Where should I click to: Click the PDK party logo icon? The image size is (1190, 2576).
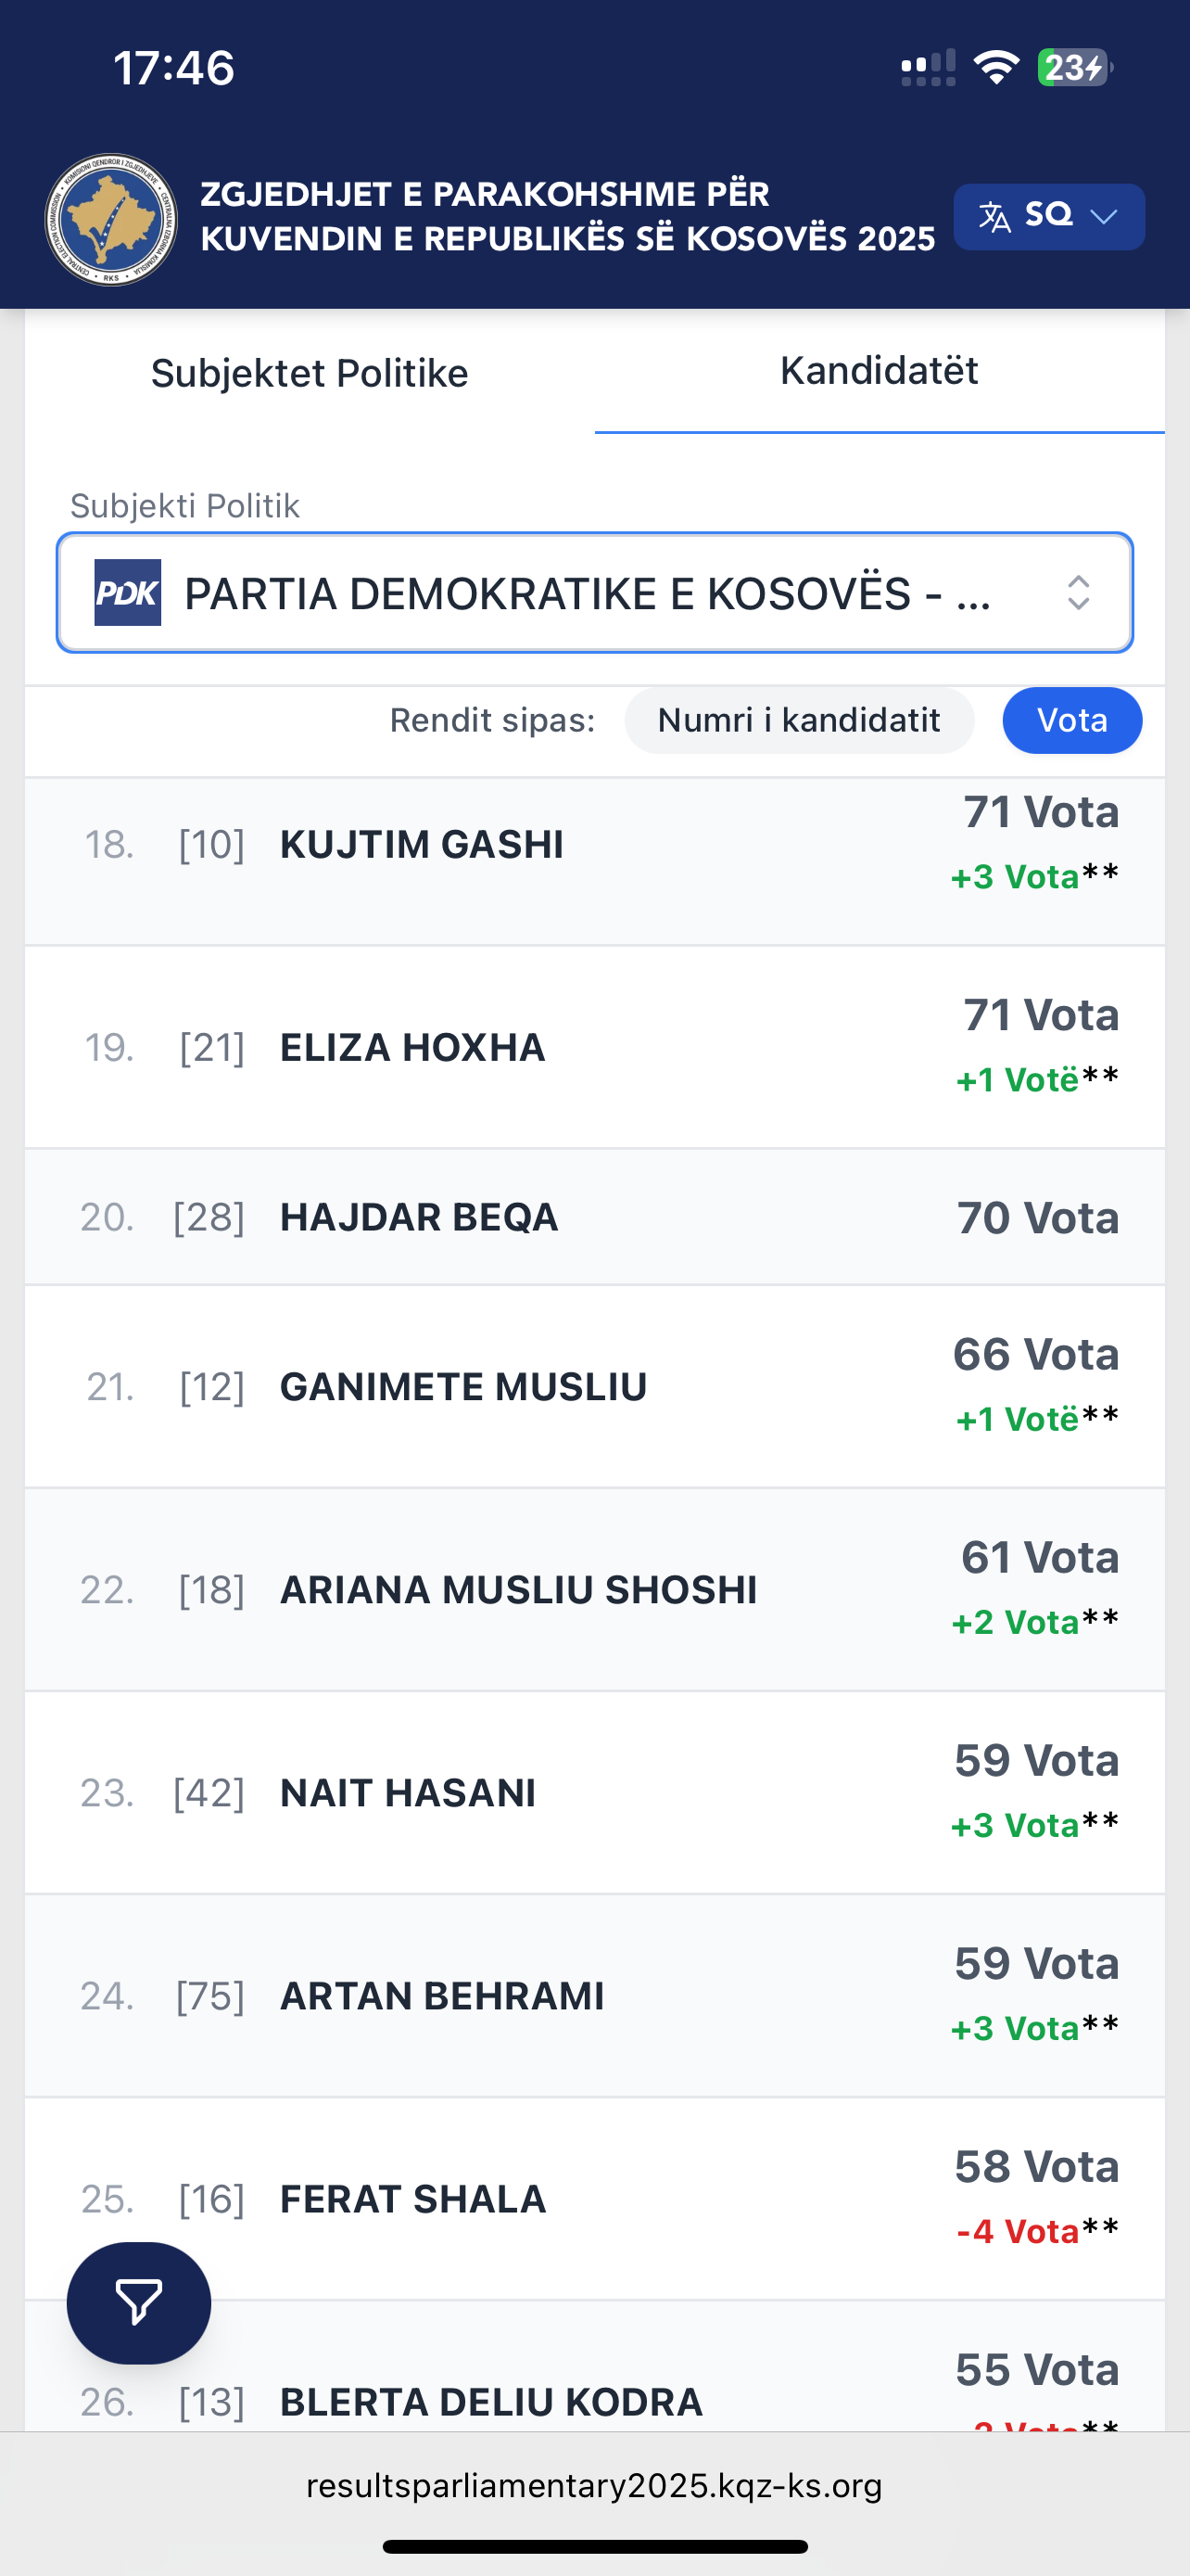128,593
